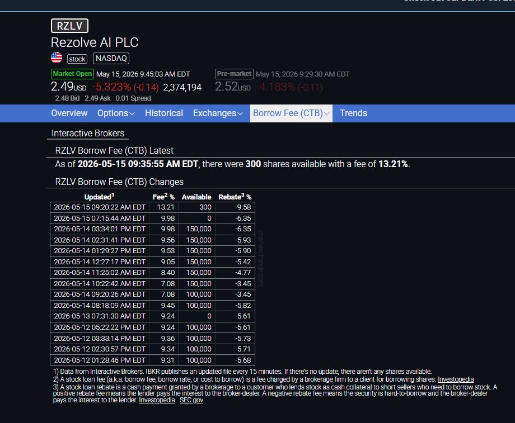Click the 2026-05-12 05:22:22 PM EDT timestamp
This screenshot has height=423, width=515.
click(x=100, y=327)
